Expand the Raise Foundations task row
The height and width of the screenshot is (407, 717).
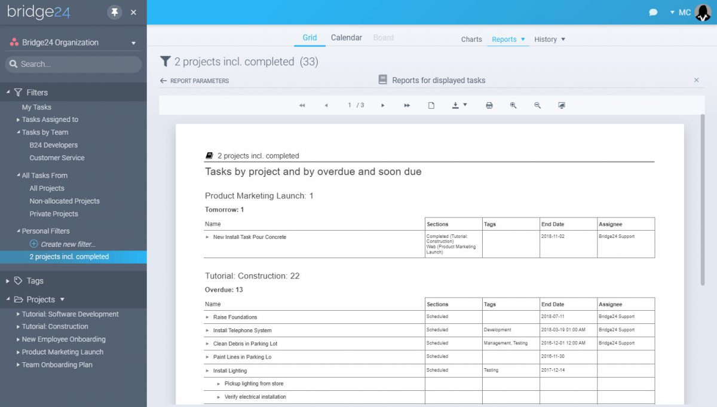207,317
